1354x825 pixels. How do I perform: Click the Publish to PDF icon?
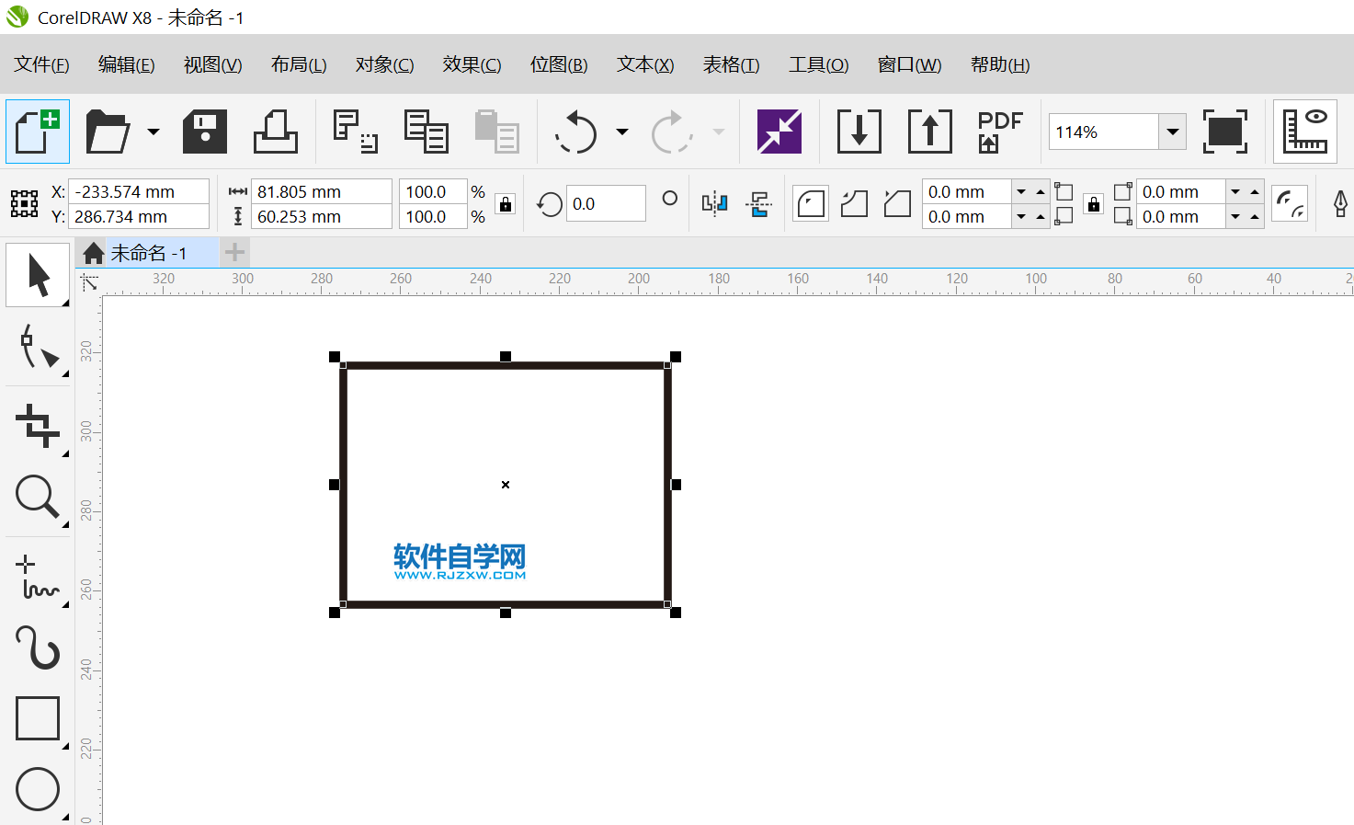tap(999, 132)
